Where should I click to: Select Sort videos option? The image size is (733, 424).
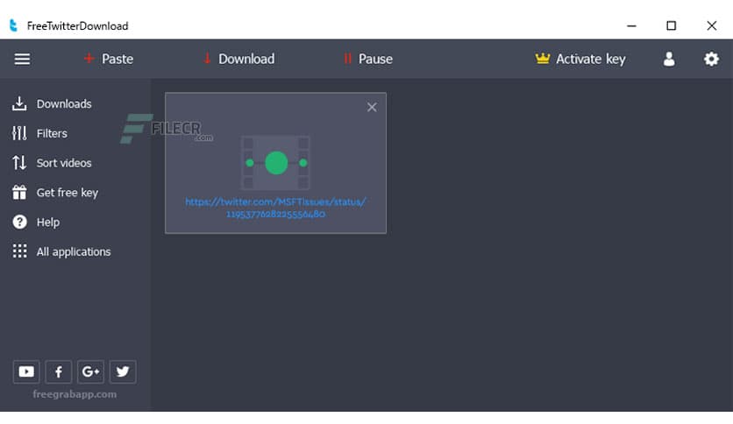tap(52, 163)
